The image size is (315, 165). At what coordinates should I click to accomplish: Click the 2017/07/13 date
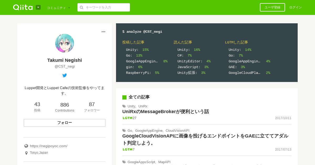tap(283, 150)
